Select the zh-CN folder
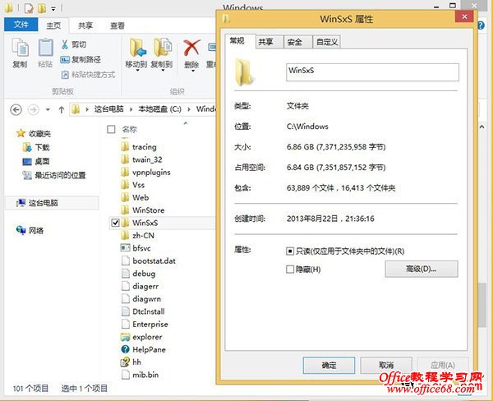Screen dimensions: 493x401 pos(137,236)
